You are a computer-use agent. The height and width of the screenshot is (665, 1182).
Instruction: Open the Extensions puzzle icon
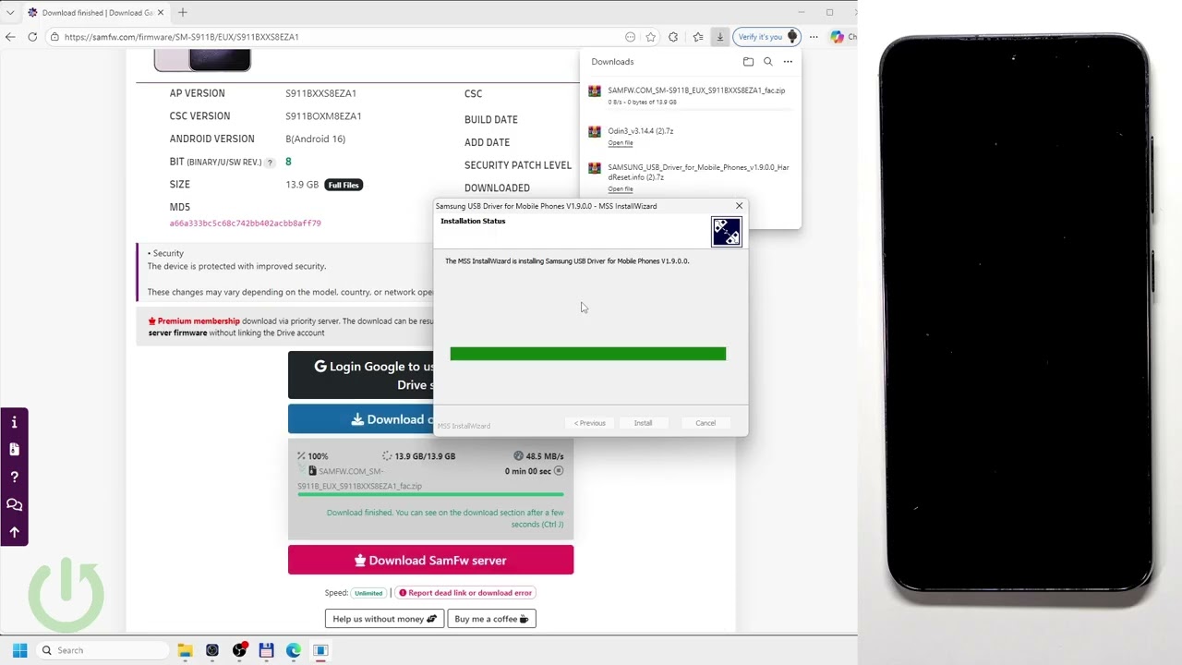(x=673, y=37)
